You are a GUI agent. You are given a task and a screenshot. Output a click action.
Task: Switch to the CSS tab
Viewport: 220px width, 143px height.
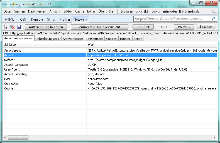coord(23,20)
